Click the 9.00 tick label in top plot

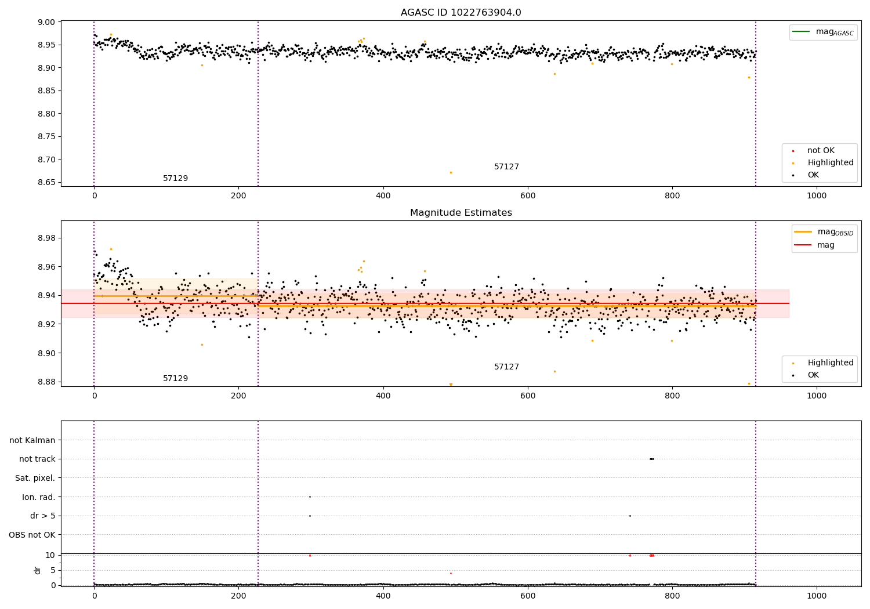click(x=46, y=23)
